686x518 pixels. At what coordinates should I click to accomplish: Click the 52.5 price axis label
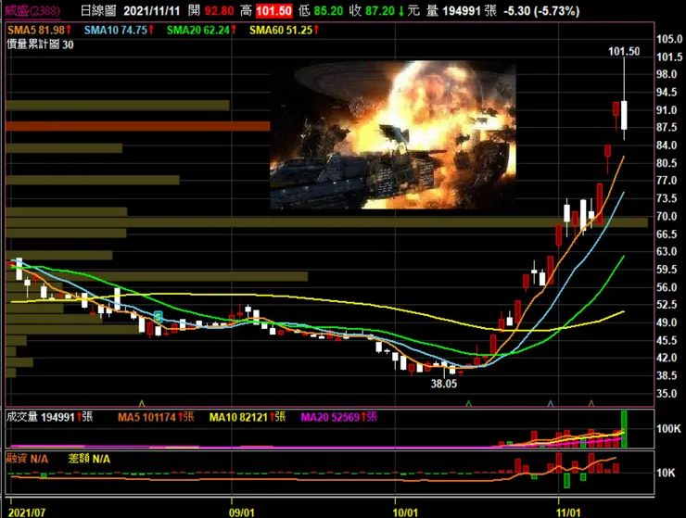coord(667,305)
